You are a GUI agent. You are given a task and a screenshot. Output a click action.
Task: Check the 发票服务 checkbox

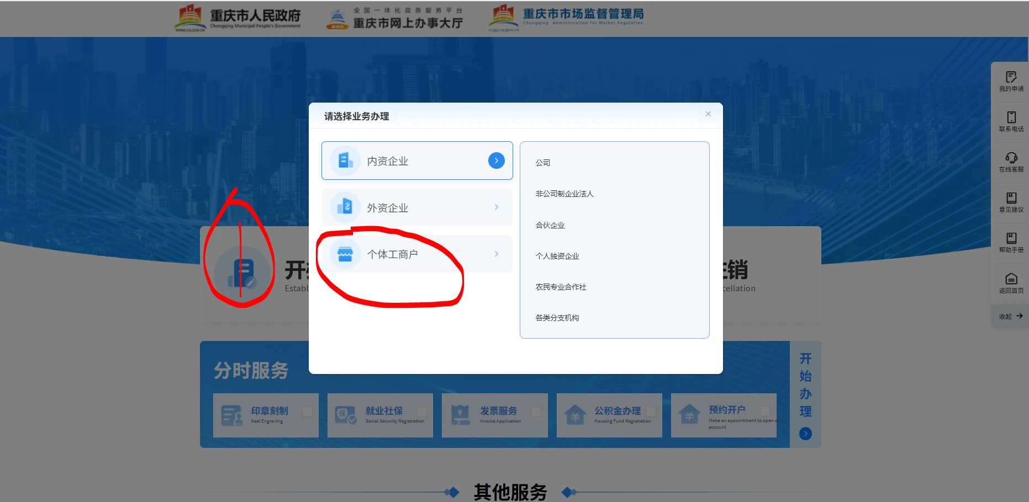point(536,412)
